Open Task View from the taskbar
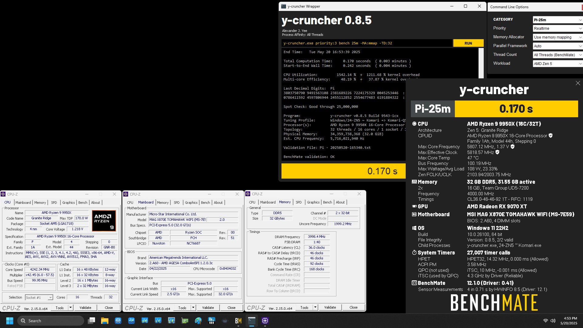583x328 pixels. click(x=91, y=321)
